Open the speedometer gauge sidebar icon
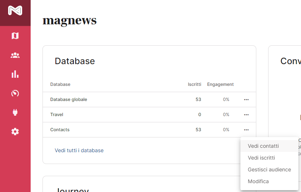 click(x=15, y=93)
